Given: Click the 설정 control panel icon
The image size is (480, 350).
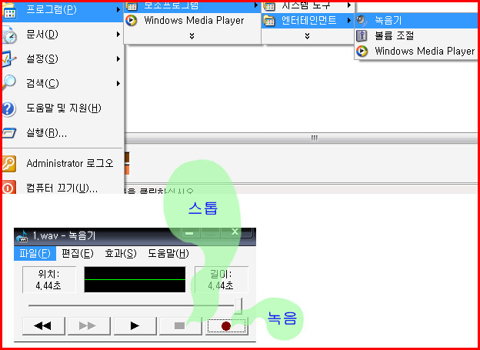Looking at the screenshot, I should [x=8, y=59].
